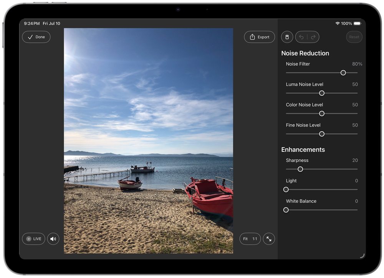Select the 1:1 zoom option
This screenshot has width=384, height=278.
coord(255,239)
